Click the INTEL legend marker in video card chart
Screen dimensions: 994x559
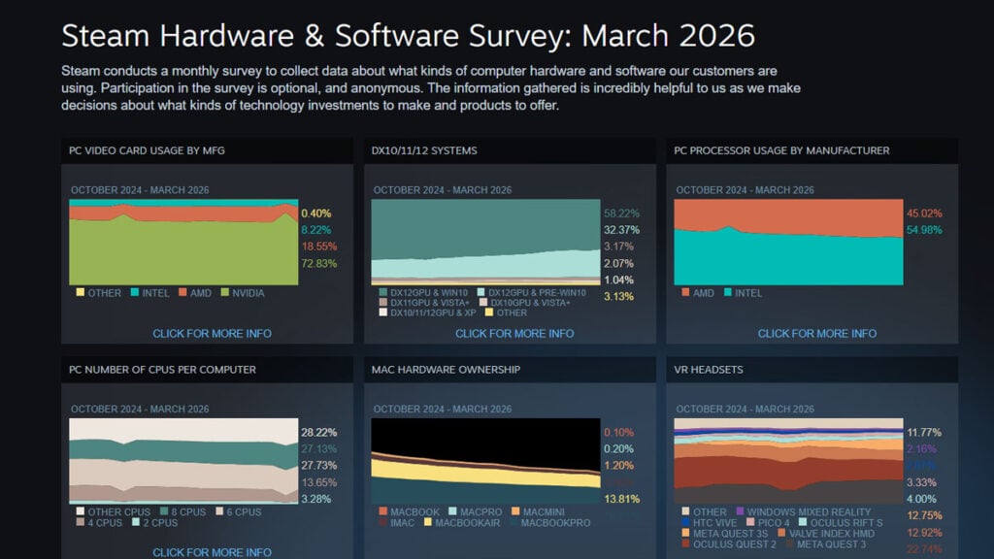tap(135, 293)
